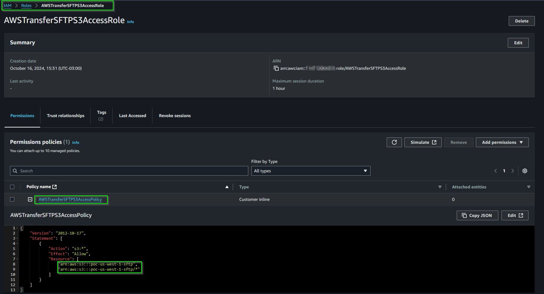This screenshot has height=294, width=544.
Task: Open the Filter by Type dropdown
Action: point(311,171)
